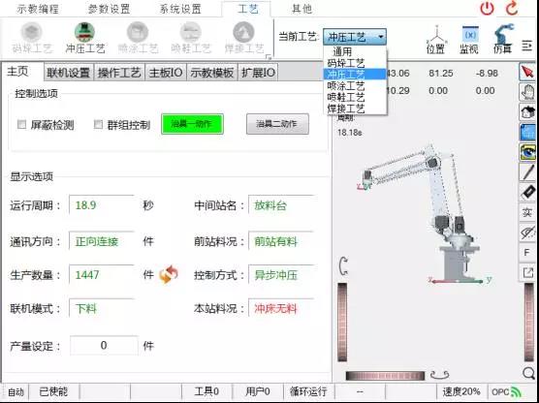Click the red power icon
Screen dimensions: 539x403
pyautogui.click(x=487, y=9)
